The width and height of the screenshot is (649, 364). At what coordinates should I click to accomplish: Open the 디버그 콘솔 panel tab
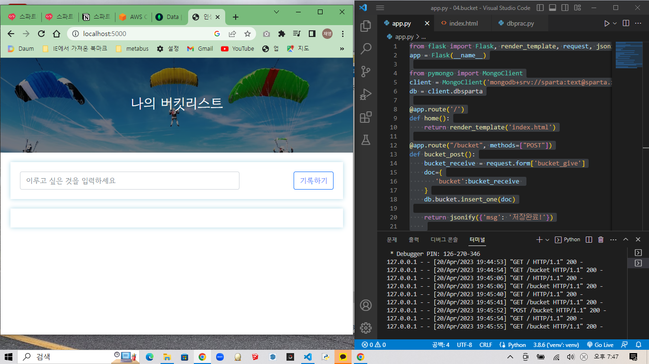[444, 240]
